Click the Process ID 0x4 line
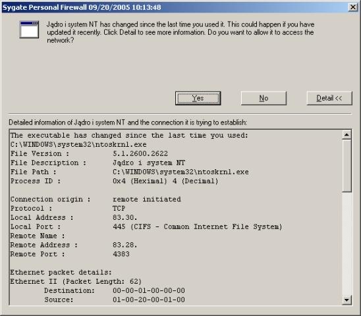 point(115,181)
